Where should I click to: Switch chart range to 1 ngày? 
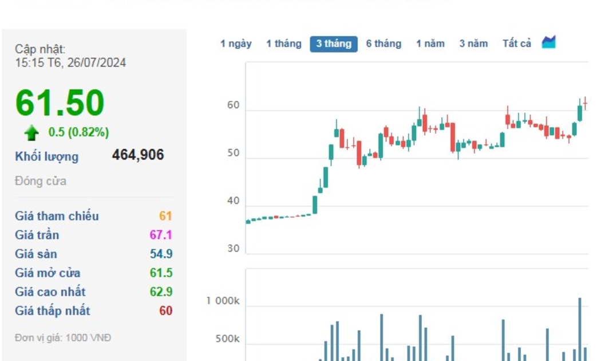tap(236, 44)
